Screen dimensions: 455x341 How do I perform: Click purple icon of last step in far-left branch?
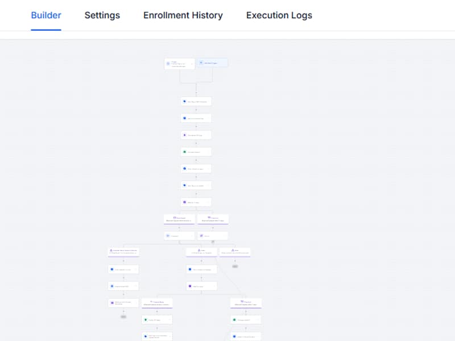pos(112,303)
